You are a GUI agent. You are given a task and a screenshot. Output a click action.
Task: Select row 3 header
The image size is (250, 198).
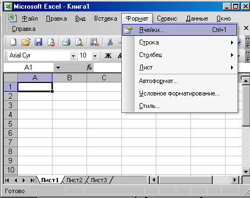coord(10,105)
